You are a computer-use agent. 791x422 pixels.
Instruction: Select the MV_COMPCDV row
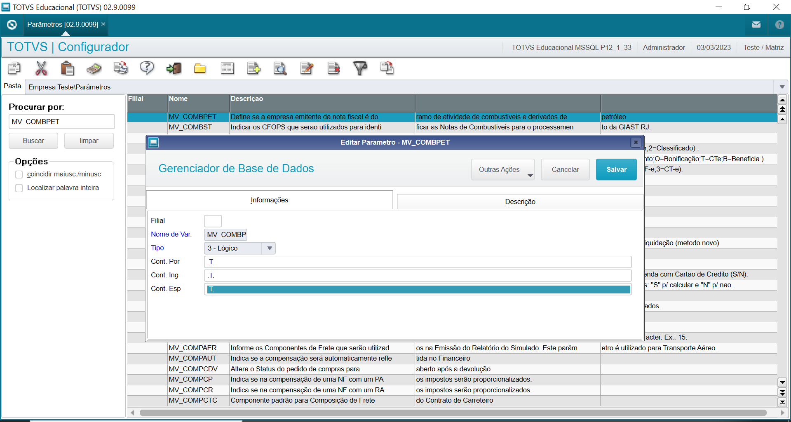click(452, 369)
